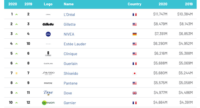Click UK flag in Dove row
Screen dimensions: 200x108
[135, 93]
